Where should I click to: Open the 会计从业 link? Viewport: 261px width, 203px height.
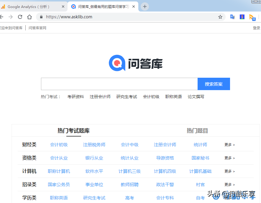click(x=59, y=158)
